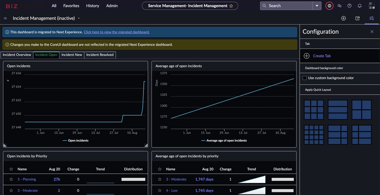This screenshot has width=380, height=195.
Task: Click the Service Management- Incident Management title pill
Action: (190, 6)
